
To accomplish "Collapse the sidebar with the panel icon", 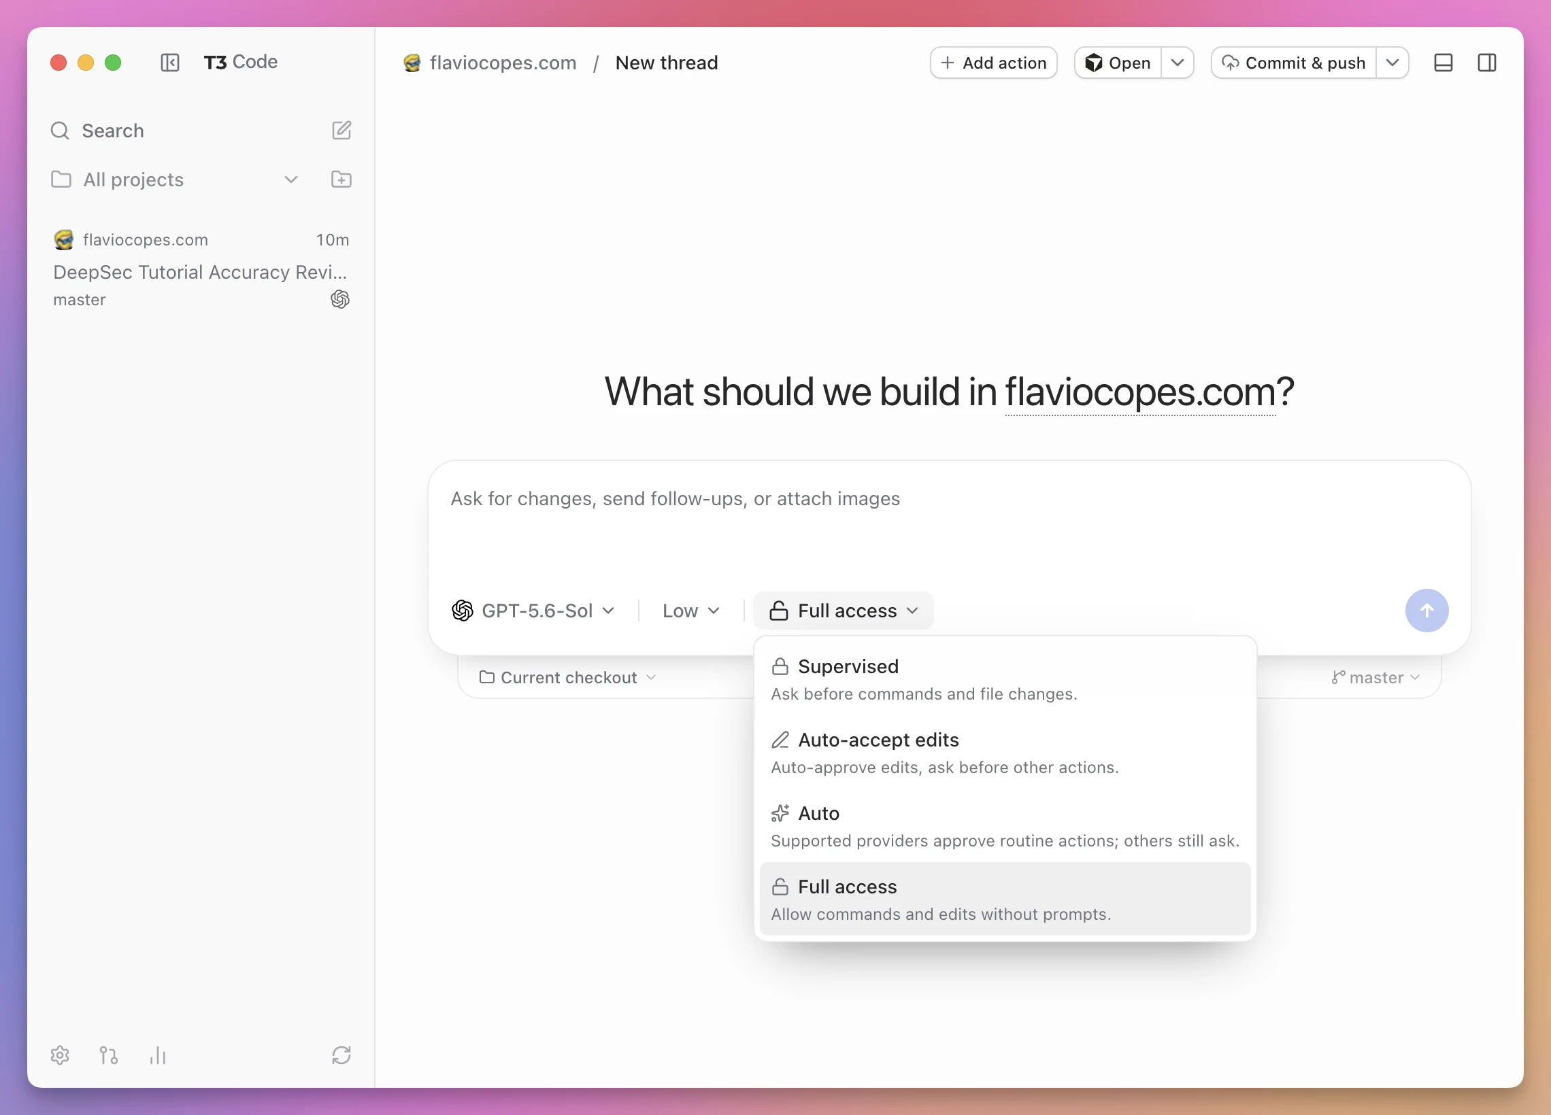I will (169, 63).
